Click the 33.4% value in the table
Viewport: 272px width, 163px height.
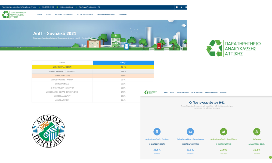point(123,71)
